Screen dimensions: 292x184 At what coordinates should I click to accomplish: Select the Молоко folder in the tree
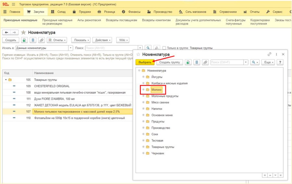[156, 90]
